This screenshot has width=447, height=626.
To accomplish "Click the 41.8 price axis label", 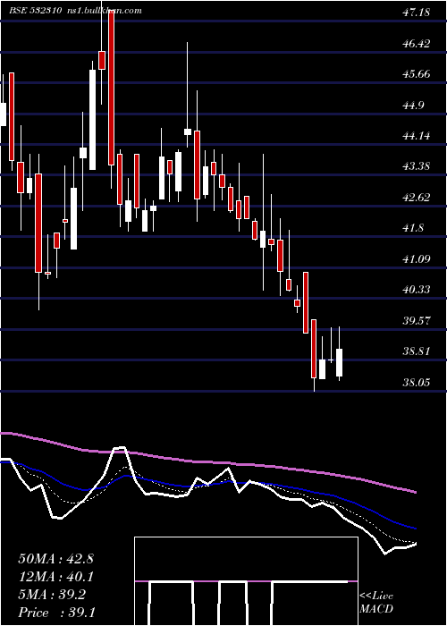I will (x=413, y=228).
